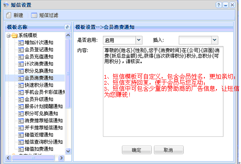Click the icon next to 计次消费通知
241x164 pixels.
[x=21, y=64]
